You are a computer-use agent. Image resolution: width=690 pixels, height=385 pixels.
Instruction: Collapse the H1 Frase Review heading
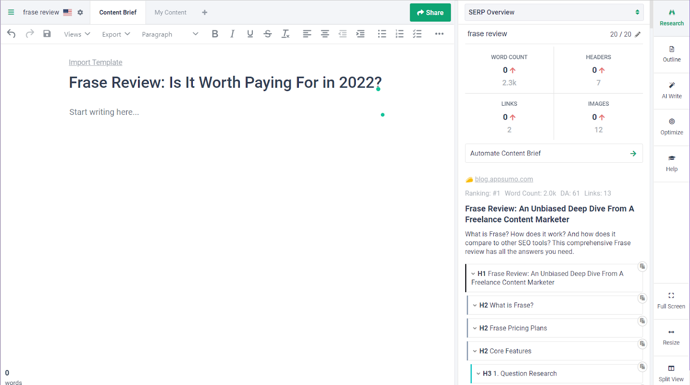(473, 274)
